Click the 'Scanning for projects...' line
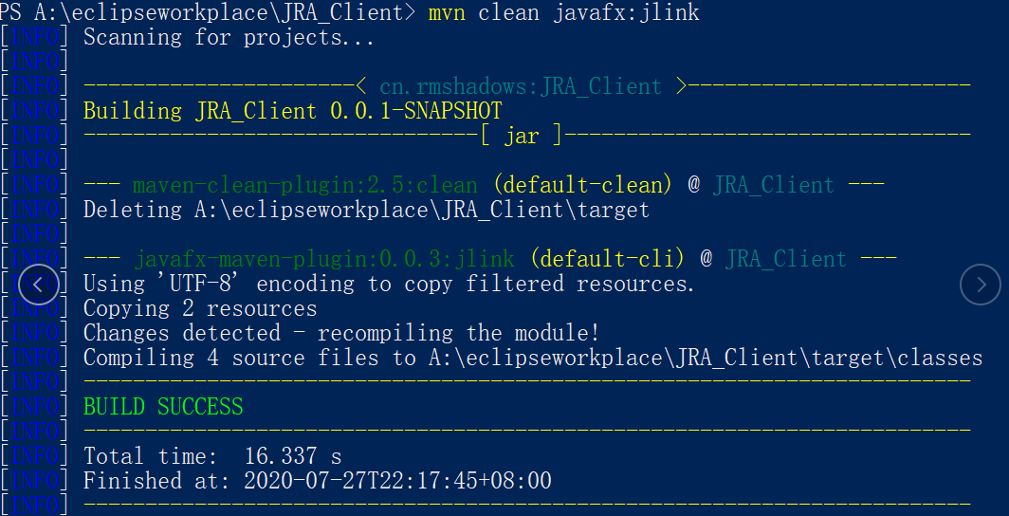The height and width of the screenshot is (516, 1009). pos(229,37)
